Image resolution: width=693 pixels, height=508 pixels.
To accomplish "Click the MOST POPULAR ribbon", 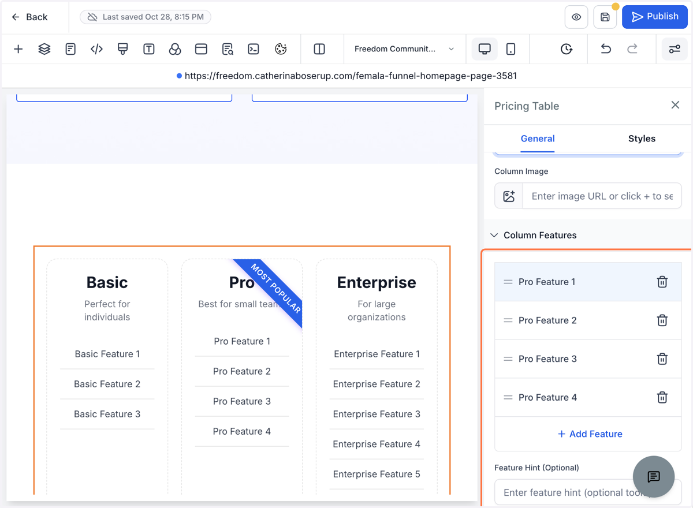I will pos(276,288).
